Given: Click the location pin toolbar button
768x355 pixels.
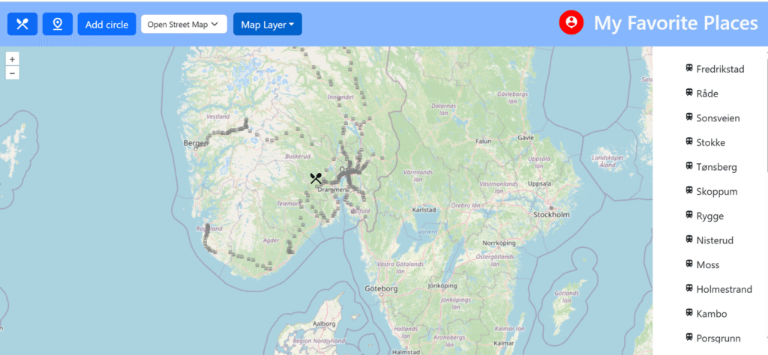Looking at the screenshot, I should click(57, 24).
